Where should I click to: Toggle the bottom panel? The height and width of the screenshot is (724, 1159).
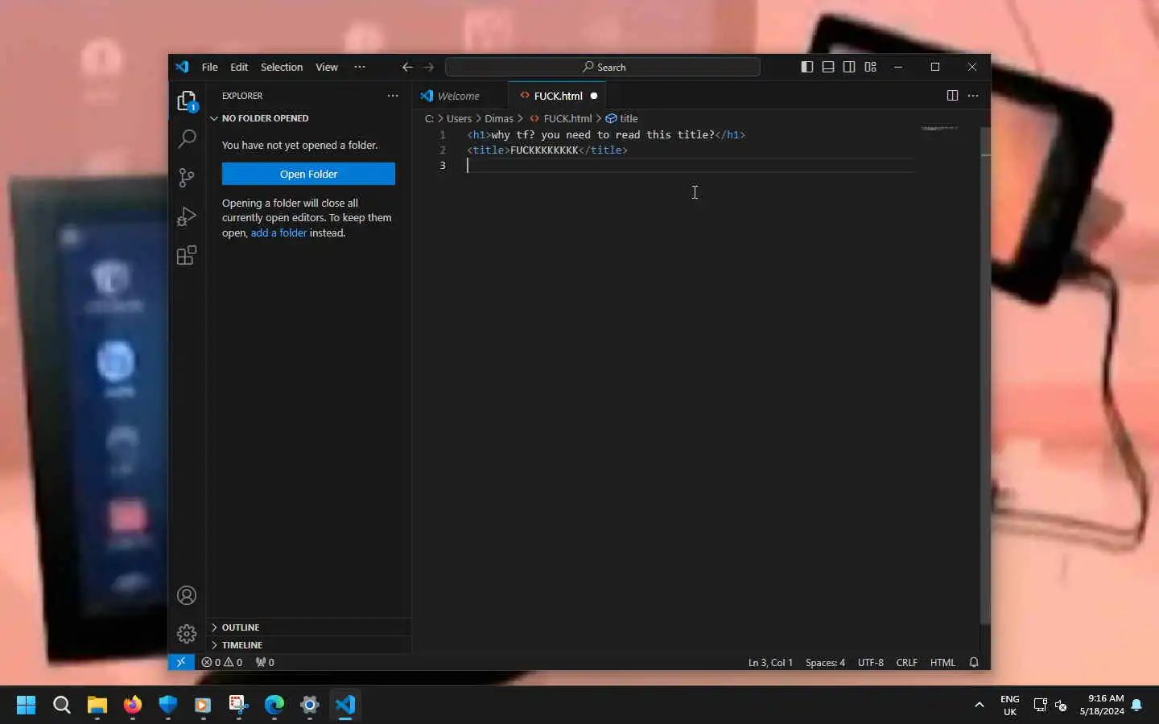click(828, 67)
